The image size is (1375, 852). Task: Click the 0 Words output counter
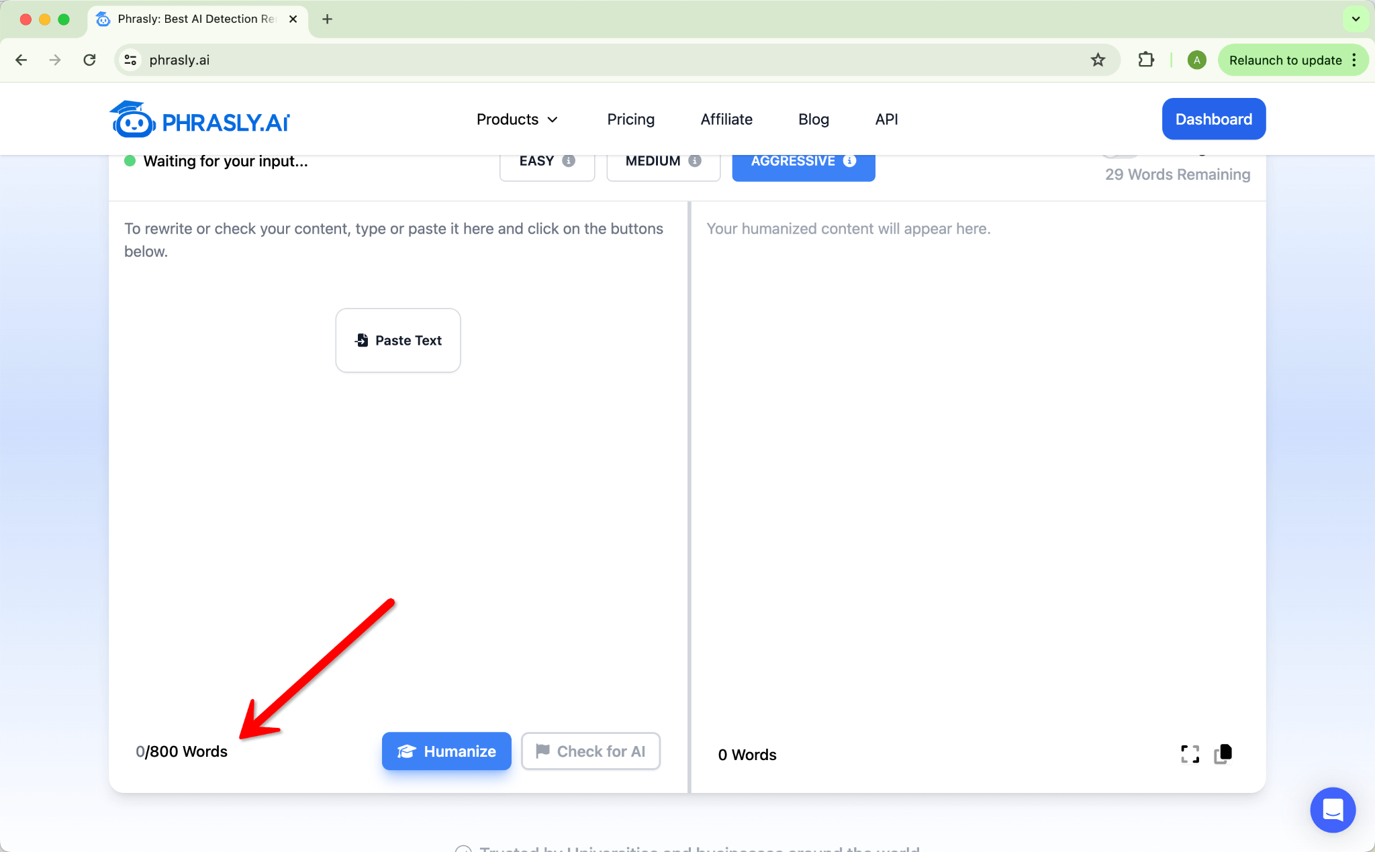[747, 755]
